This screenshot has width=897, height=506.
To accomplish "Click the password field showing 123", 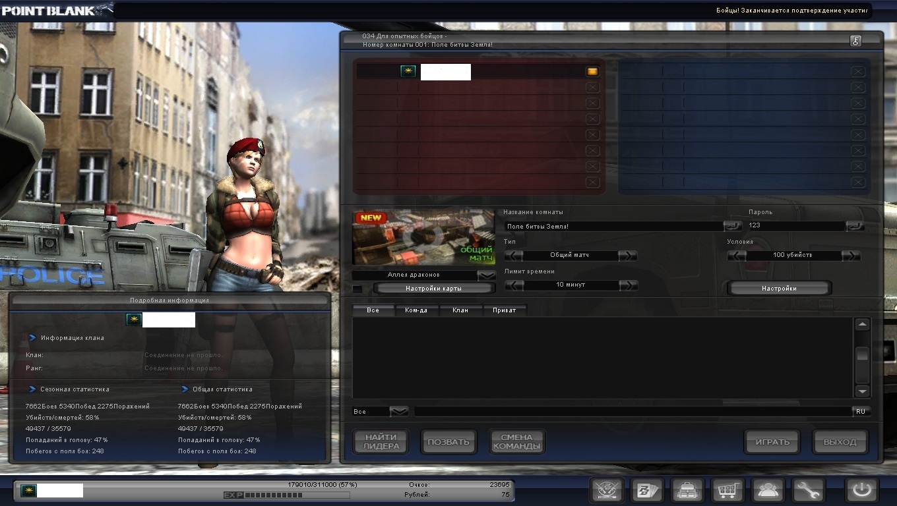I will pos(796,225).
